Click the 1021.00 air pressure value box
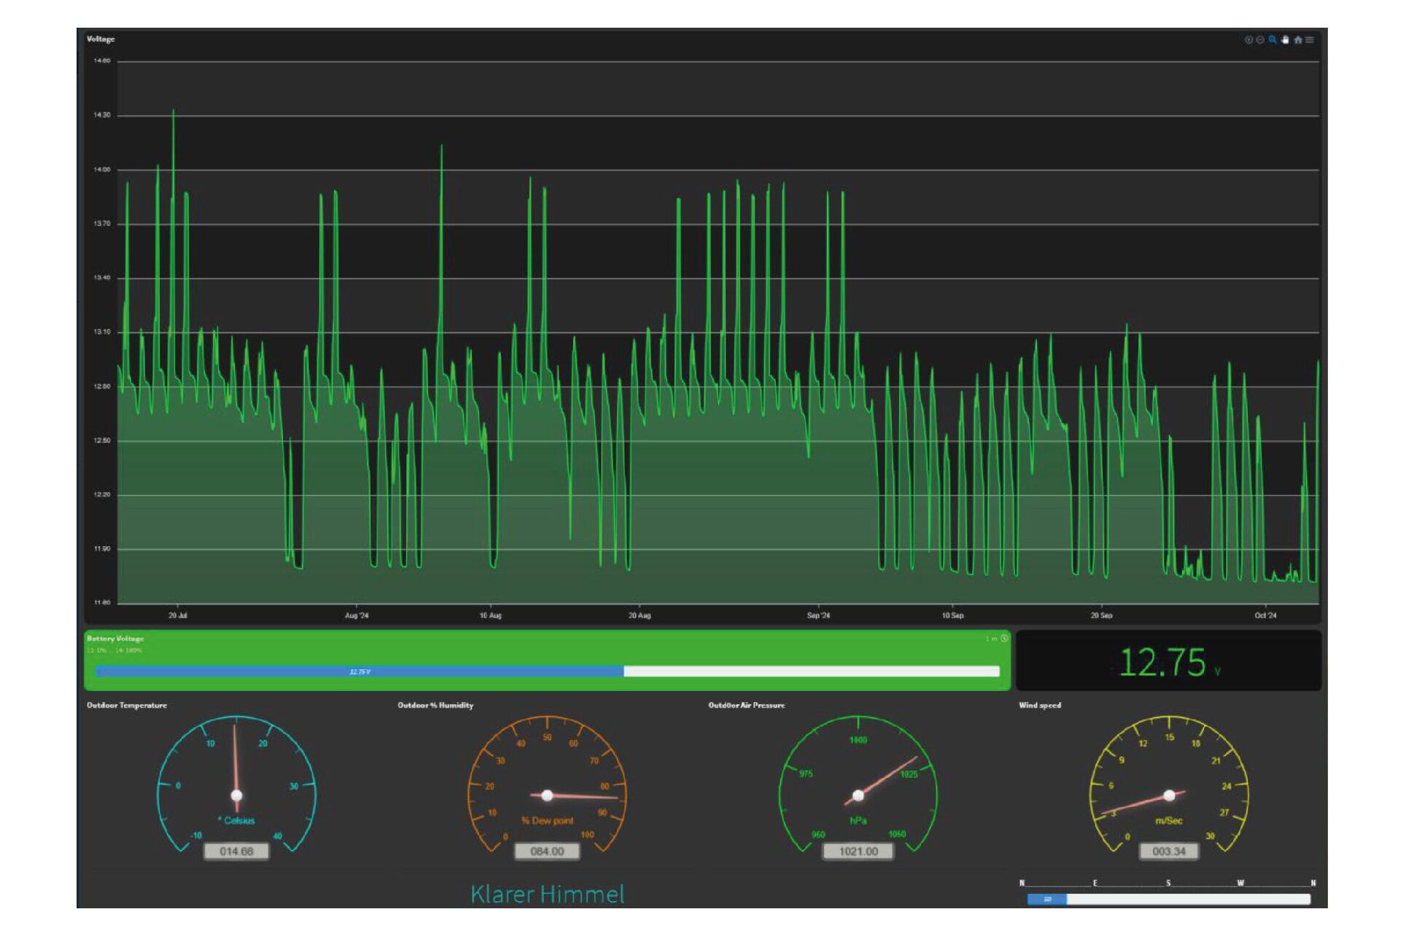This screenshot has height=936, width=1406. click(858, 851)
